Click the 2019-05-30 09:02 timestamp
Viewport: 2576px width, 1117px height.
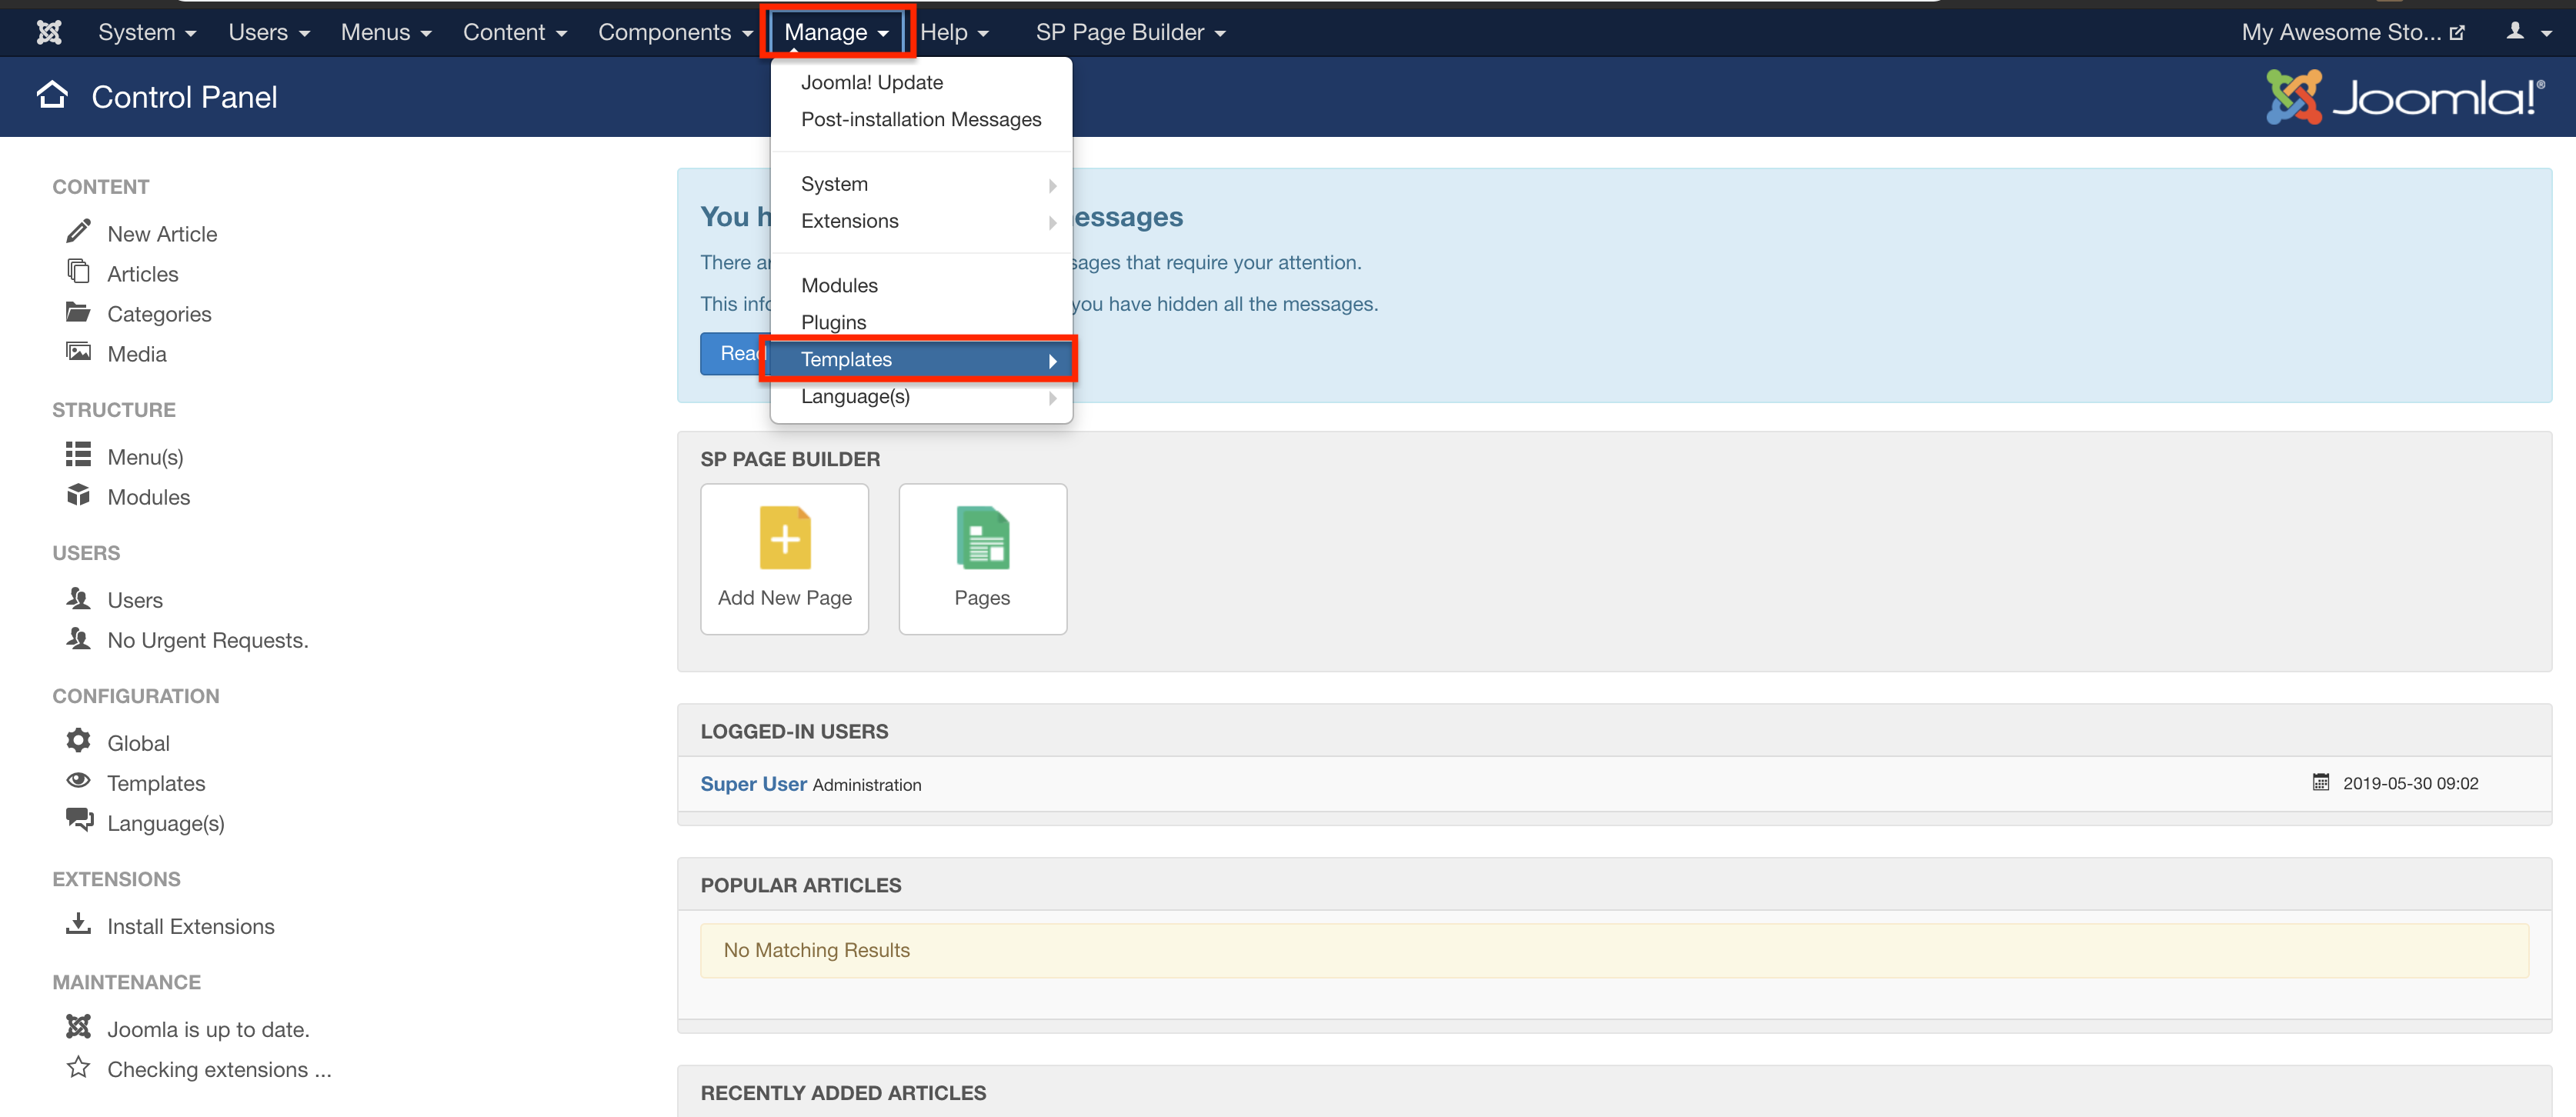coord(2410,783)
